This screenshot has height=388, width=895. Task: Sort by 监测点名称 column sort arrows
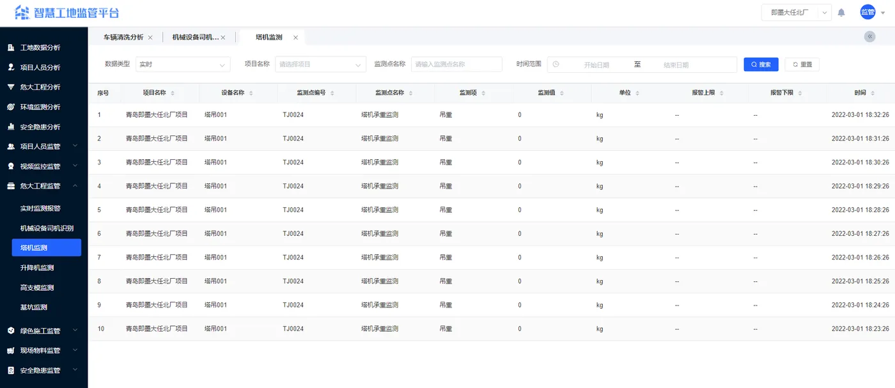click(410, 93)
